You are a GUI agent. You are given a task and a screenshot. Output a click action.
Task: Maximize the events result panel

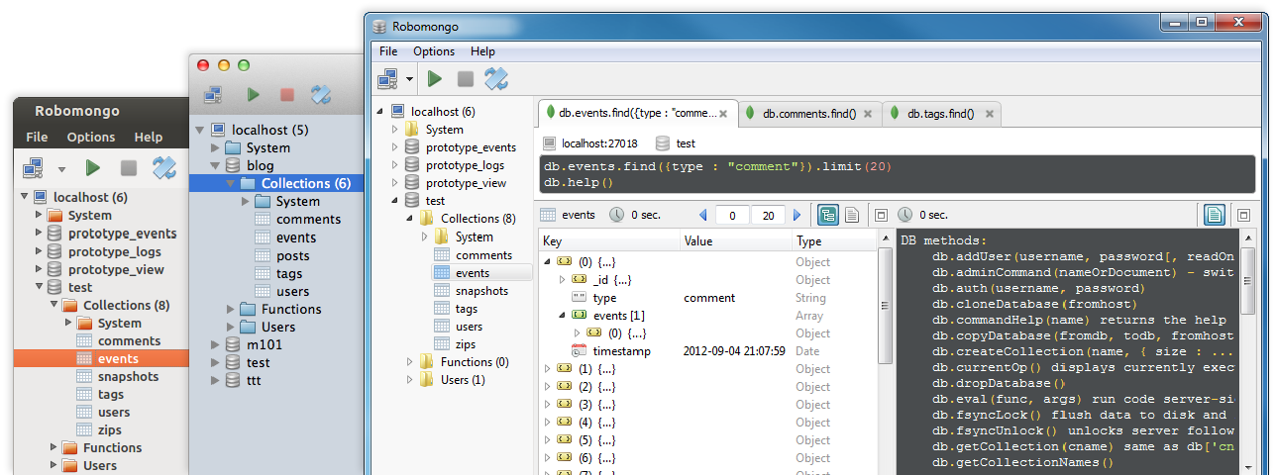(x=880, y=215)
